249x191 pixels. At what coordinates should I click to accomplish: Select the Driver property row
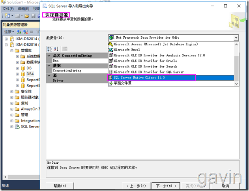coord(80,81)
